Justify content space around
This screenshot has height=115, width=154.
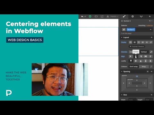pyautogui.click(x=150, y=61)
